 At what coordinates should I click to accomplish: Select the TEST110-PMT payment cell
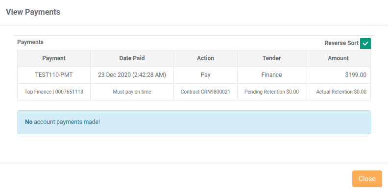point(54,75)
